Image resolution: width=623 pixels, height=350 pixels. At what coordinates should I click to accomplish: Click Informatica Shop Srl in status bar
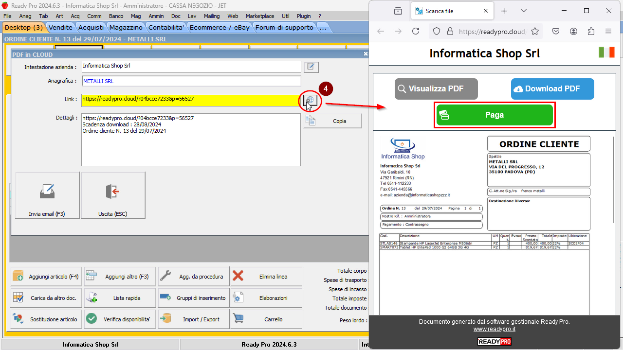click(x=90, y=345)
